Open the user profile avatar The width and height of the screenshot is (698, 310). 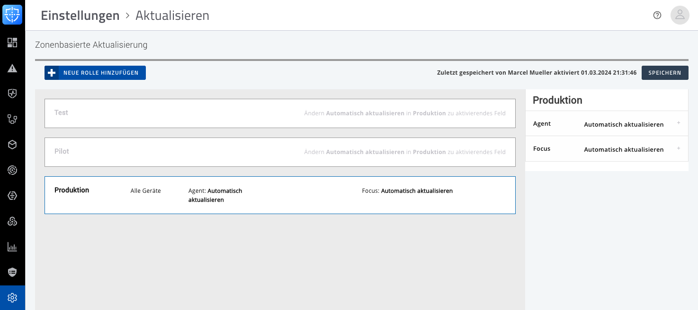coord(680,15)
